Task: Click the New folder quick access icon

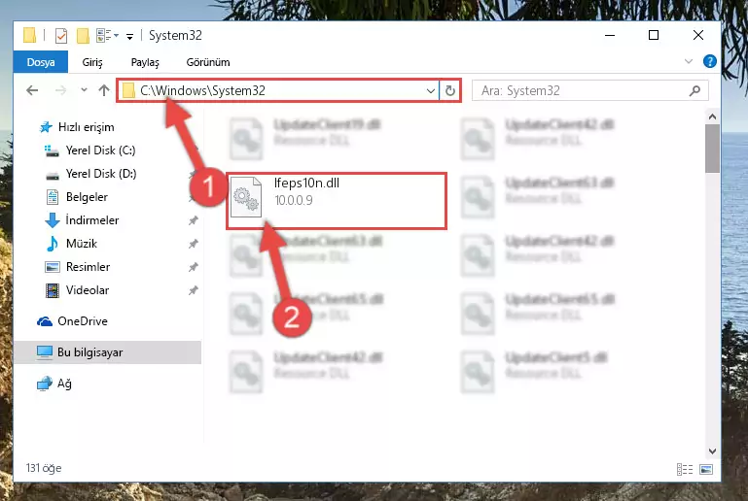Action: pos(83,36)
